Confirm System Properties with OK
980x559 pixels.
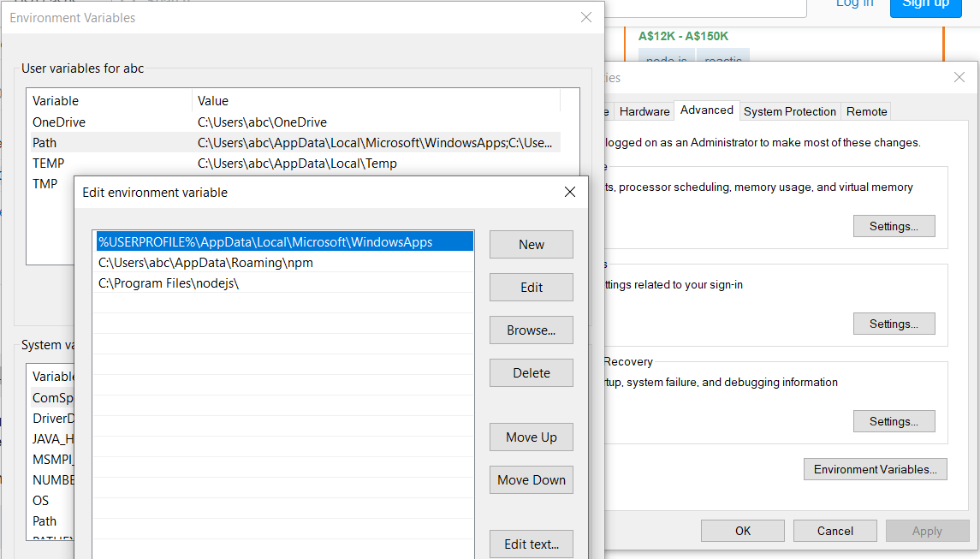742,530
